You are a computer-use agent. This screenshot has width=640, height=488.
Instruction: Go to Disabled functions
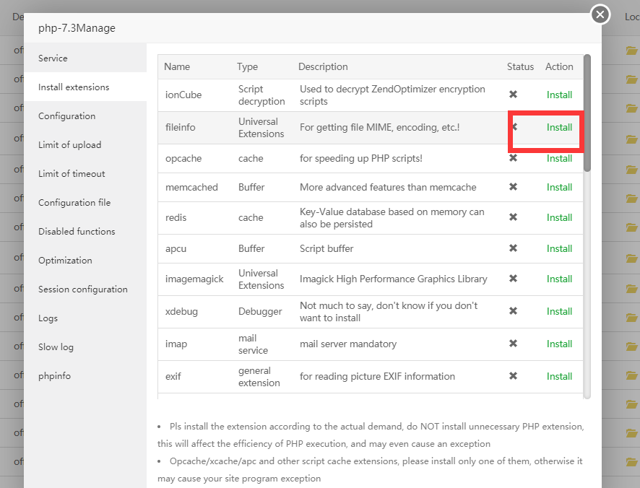click(77, 232)
